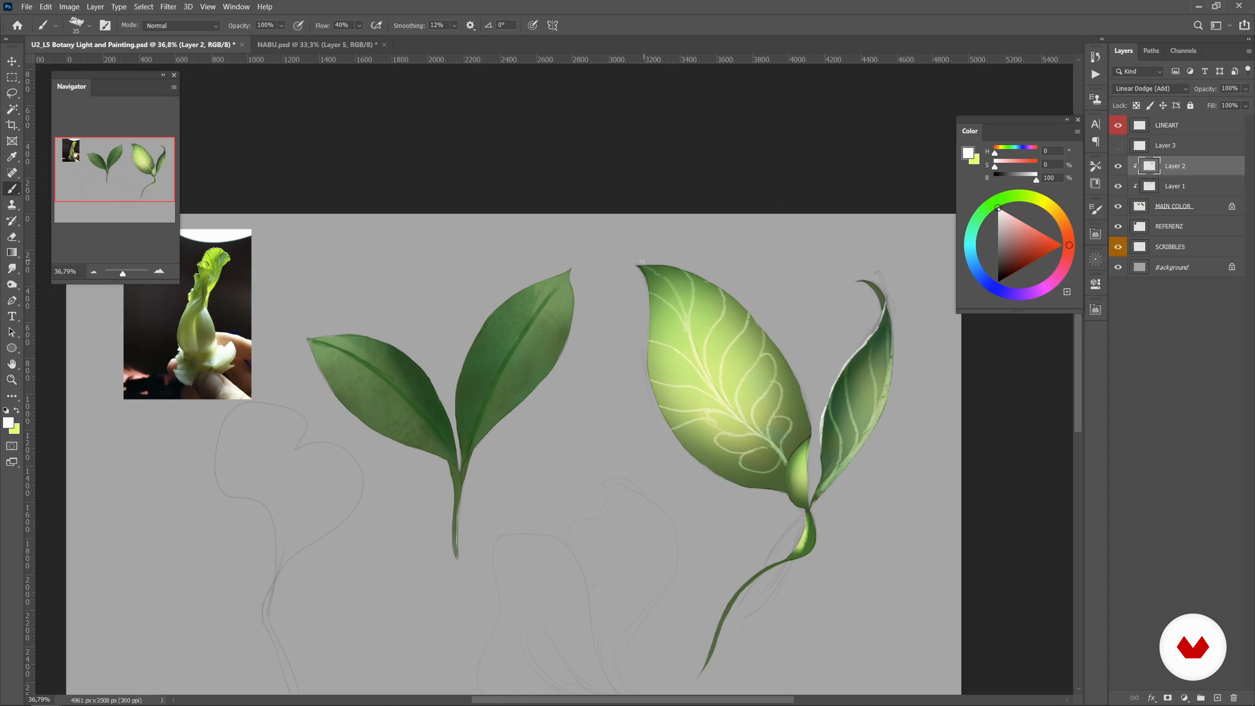Switch to the NABU.psd document tab
Viewport: 1255px width, 706px height.
coord(317,44)
